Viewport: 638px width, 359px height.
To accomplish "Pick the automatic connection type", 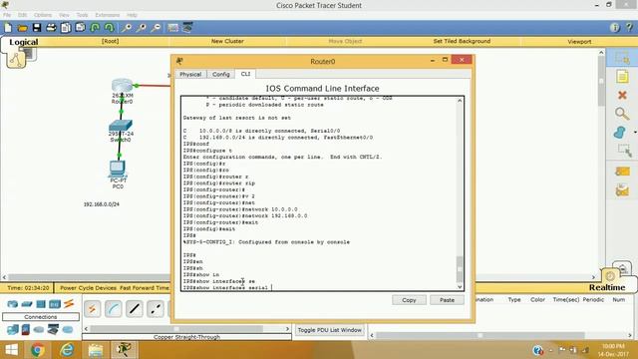I will (x=93, y=309).
